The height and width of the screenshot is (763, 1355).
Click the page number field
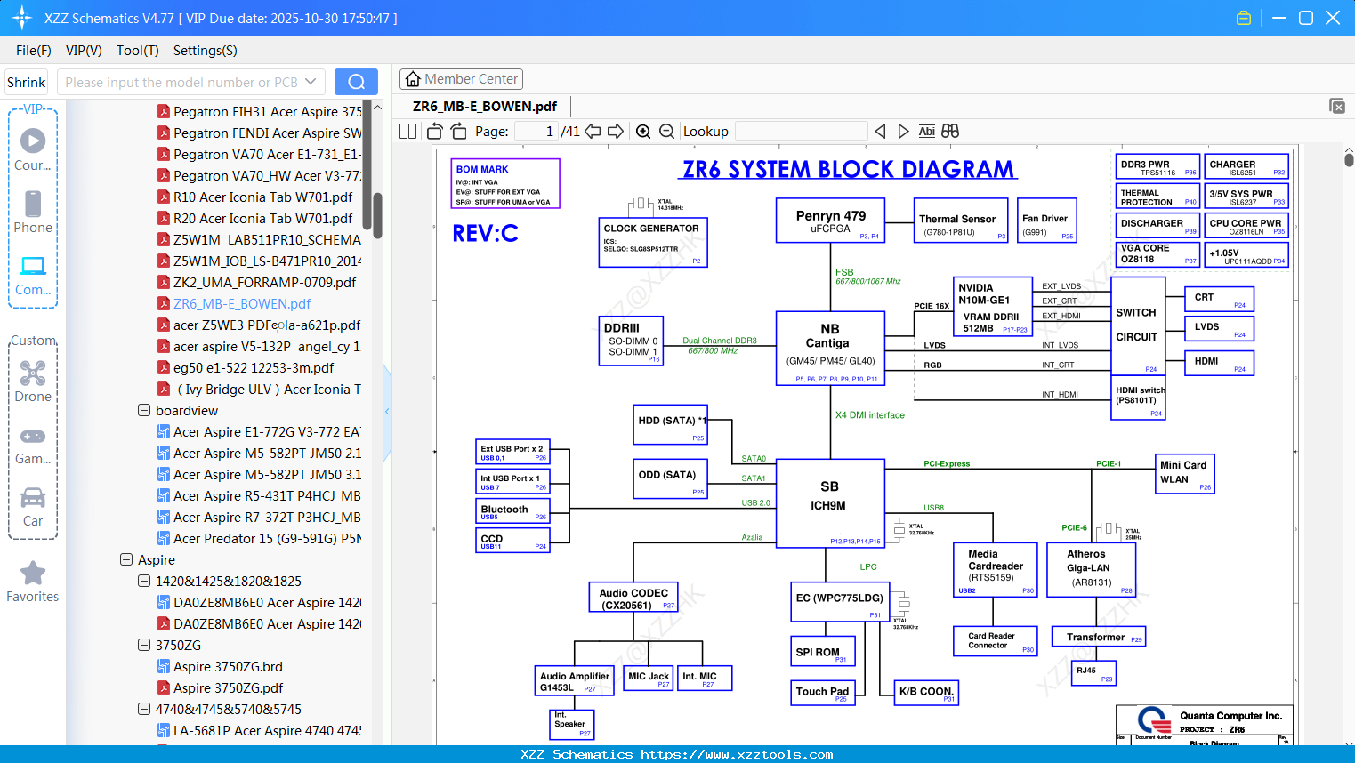[536, 132]
